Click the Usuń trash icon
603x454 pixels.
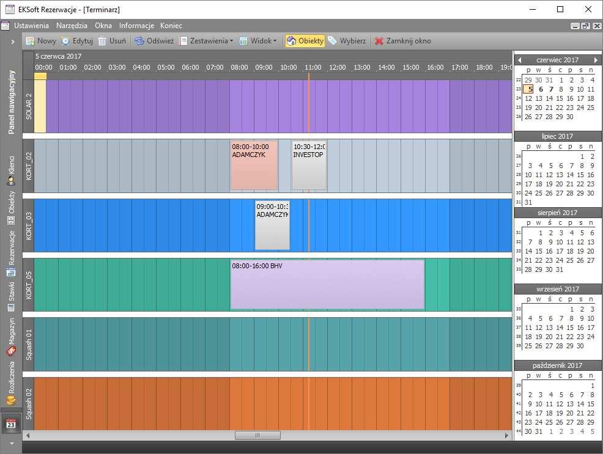pos(102,41)
